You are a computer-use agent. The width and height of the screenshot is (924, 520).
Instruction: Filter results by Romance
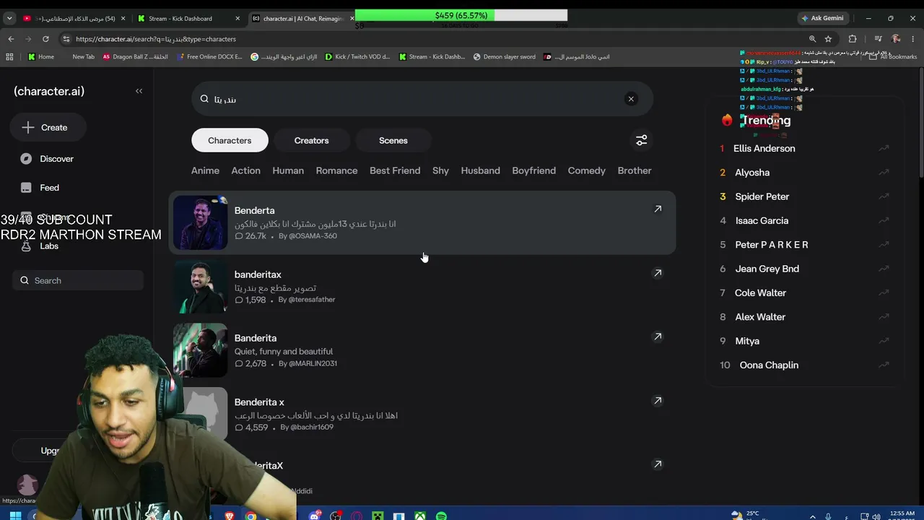pyautogui.click(x=336, y=170)
